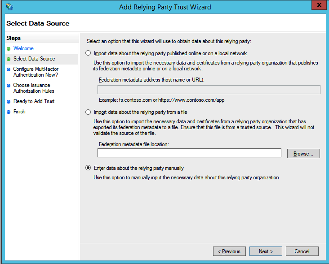Select import data published online radio option

[88, 53]
